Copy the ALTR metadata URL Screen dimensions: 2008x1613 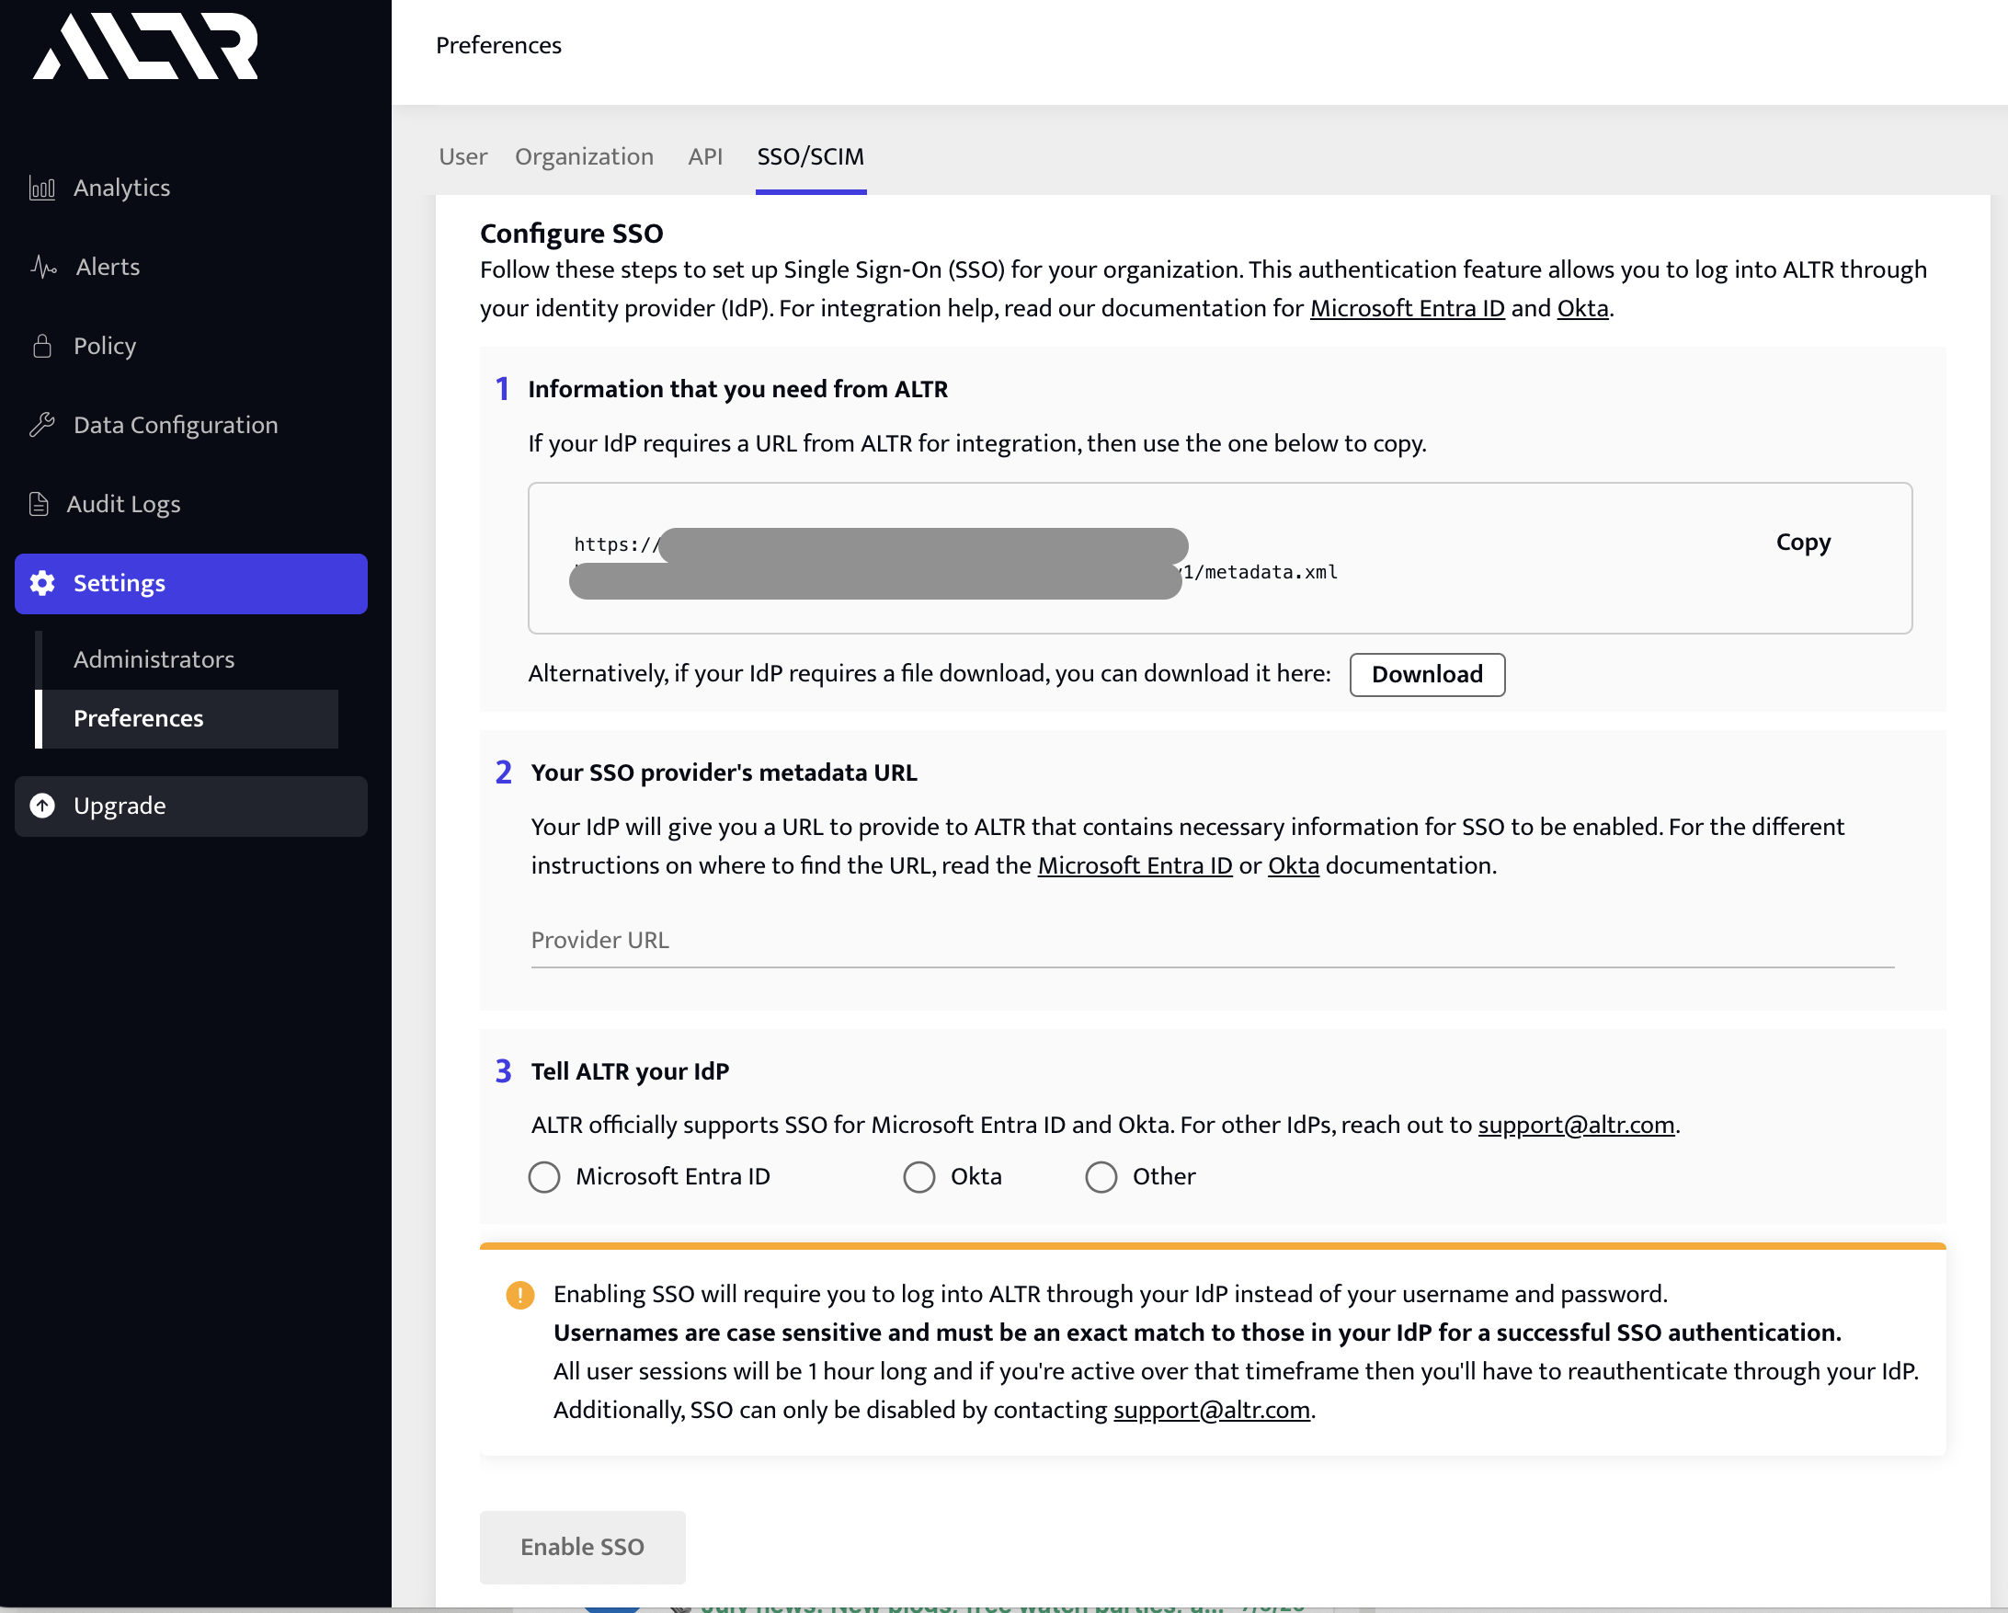tap(1803, 542)
